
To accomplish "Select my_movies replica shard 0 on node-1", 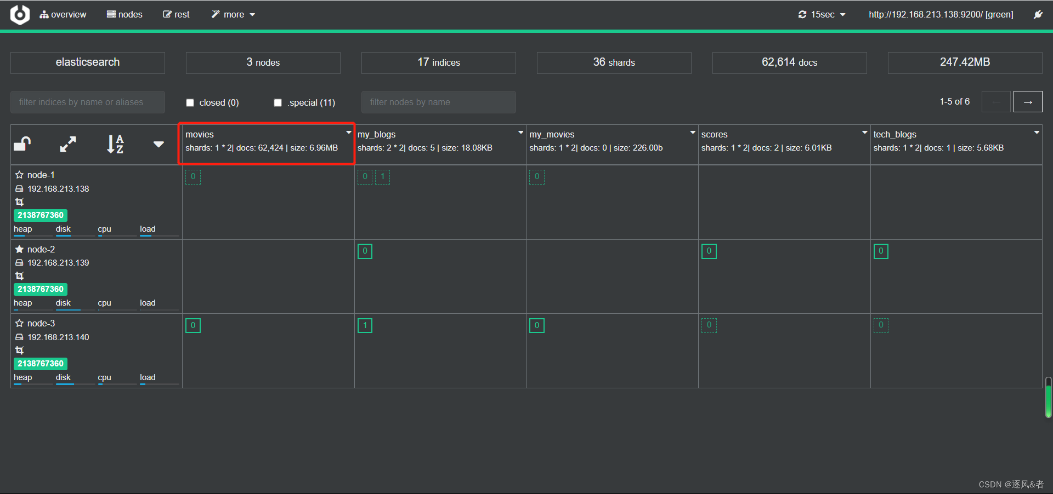I will pos(537,177).
